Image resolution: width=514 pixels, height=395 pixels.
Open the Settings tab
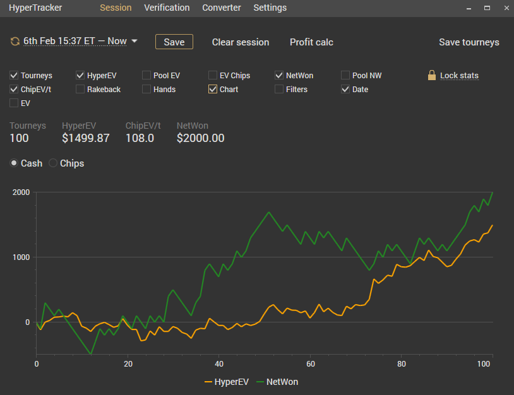tap(270, 8)
